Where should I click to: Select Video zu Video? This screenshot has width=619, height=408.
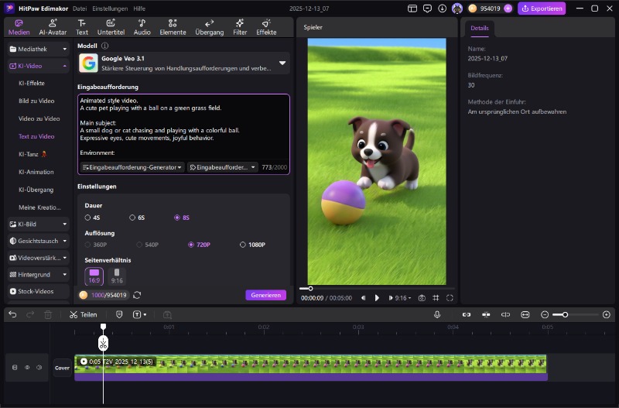coord(39,118)
